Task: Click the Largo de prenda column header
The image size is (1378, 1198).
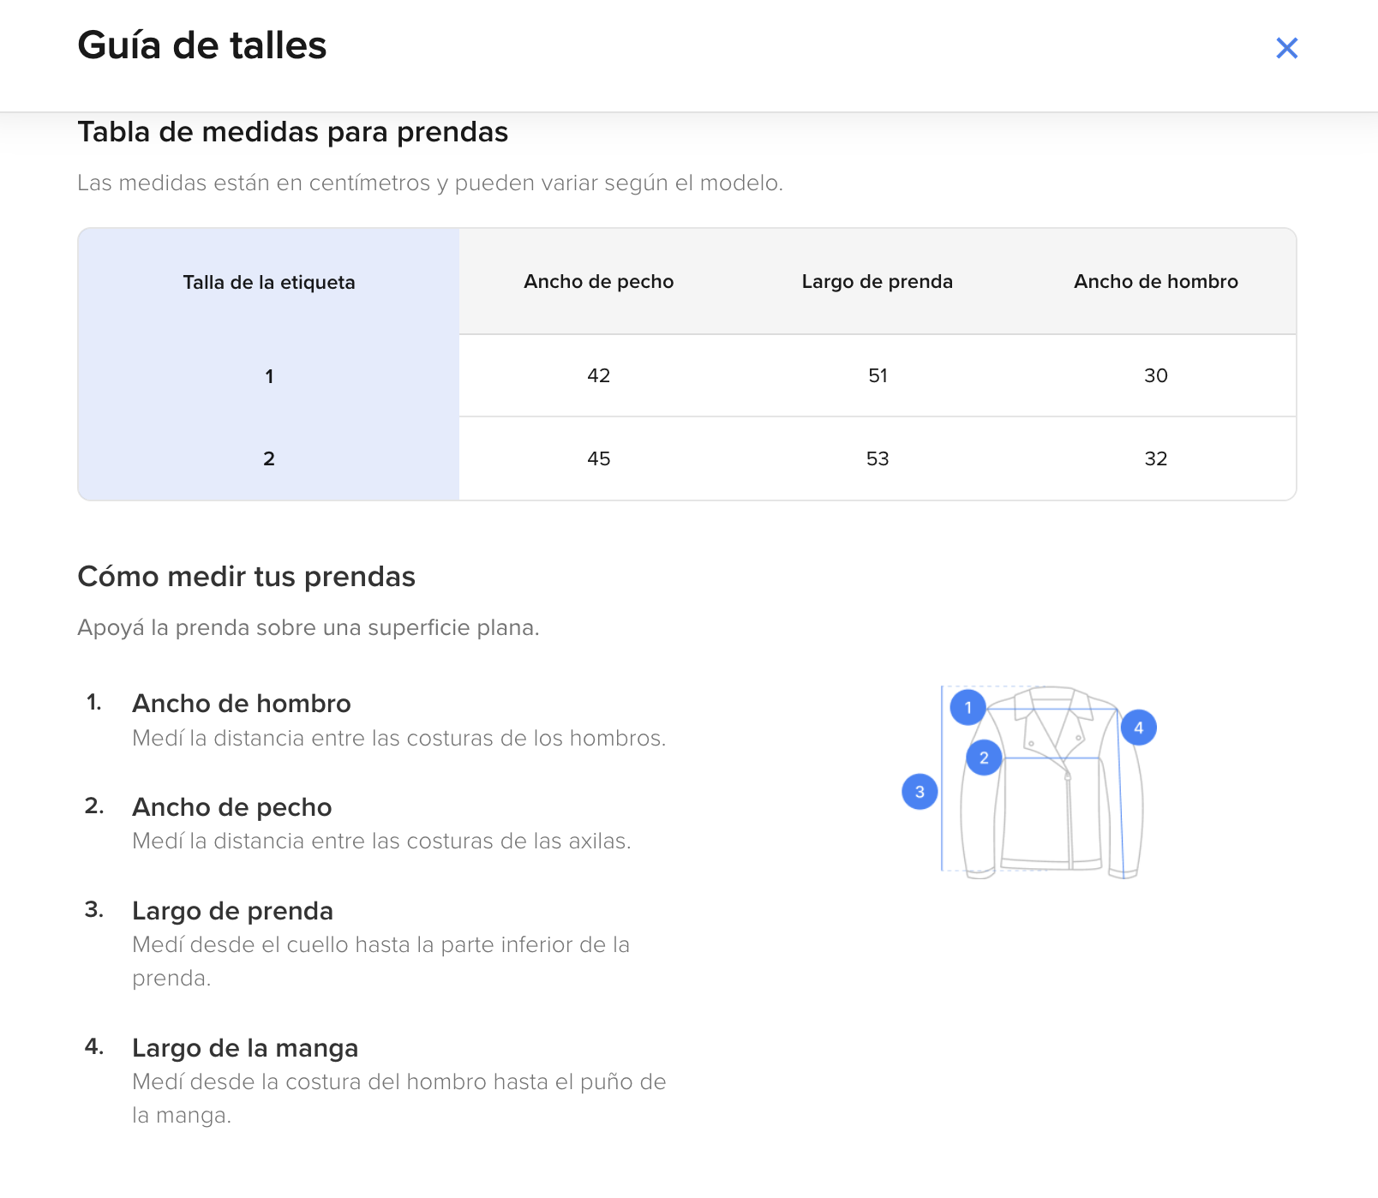Action: click(877, 281)
